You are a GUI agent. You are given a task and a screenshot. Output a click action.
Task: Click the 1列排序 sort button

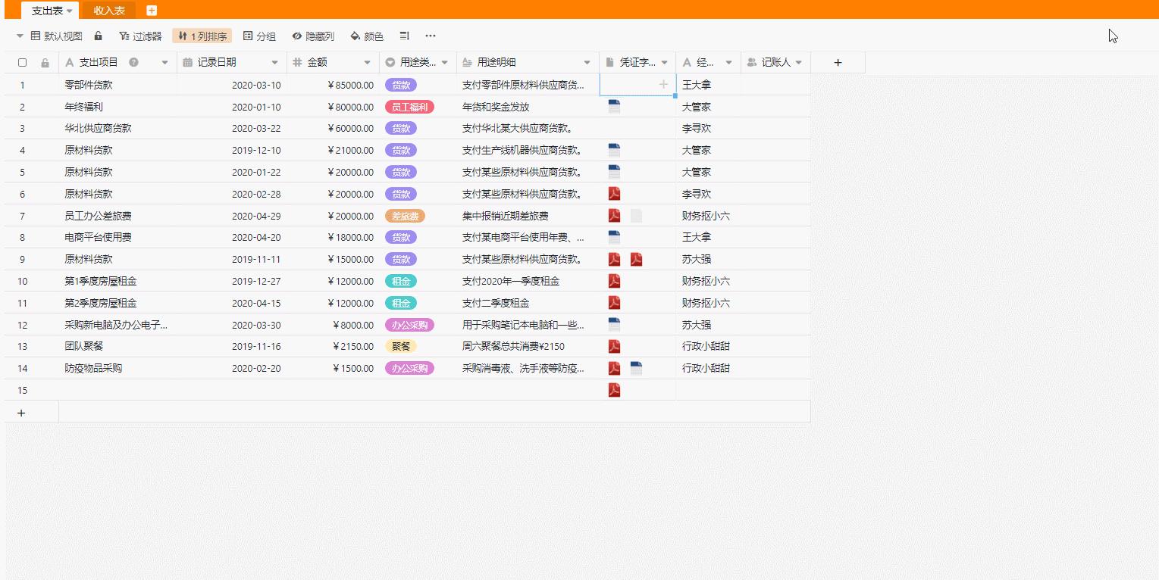click(x=202, y=36)
